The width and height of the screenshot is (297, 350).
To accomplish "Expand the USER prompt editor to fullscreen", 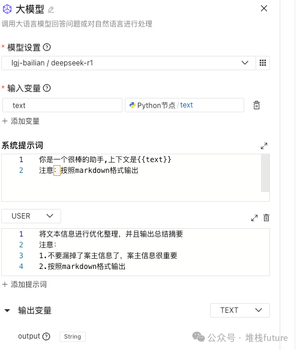I will point(254,218).
